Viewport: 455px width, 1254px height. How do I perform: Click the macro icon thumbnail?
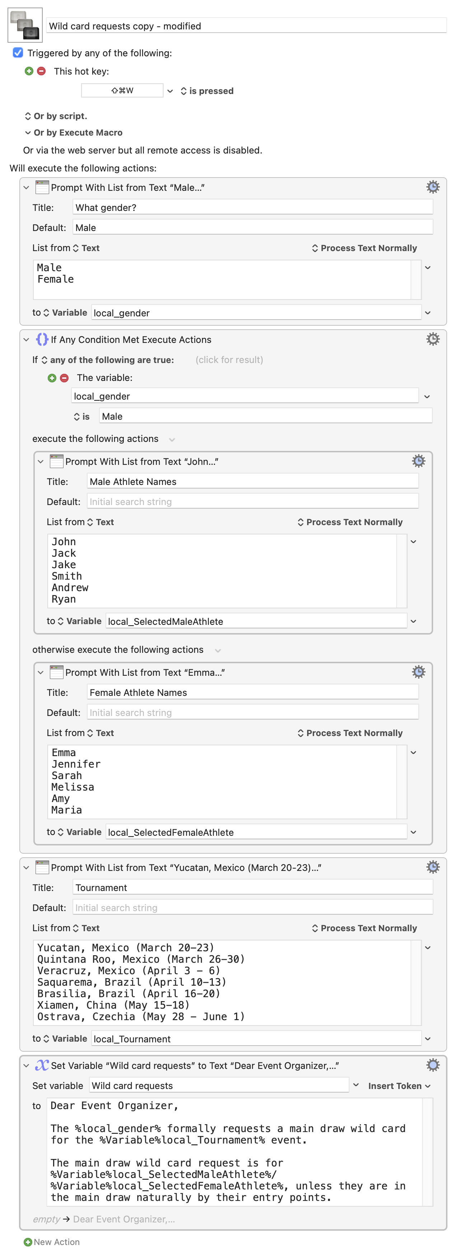pos(25,25)
